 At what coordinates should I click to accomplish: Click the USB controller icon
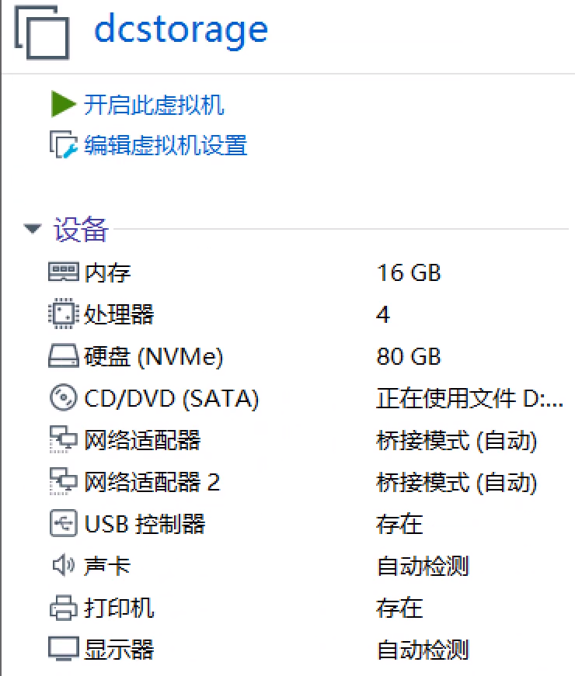(x=64, y=524)
